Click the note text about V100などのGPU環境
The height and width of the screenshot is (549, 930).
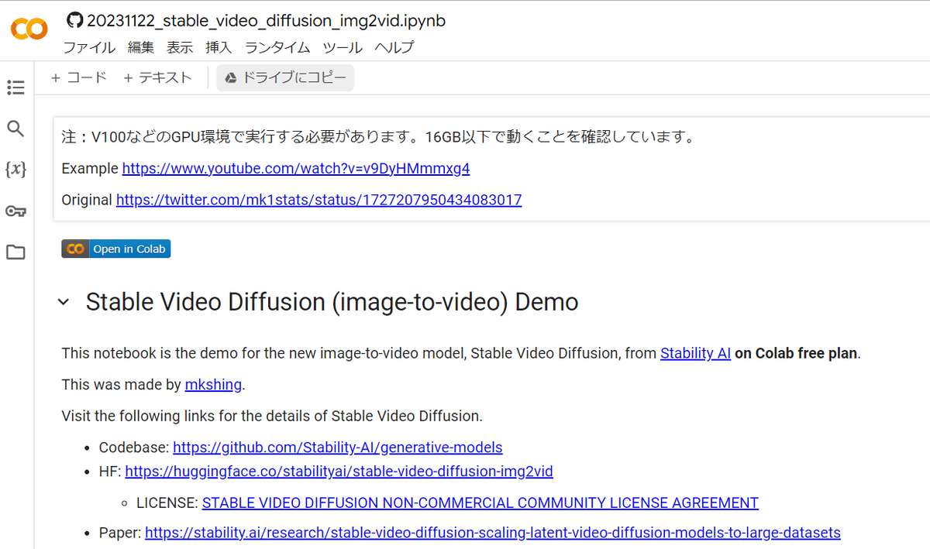coord(377,137)
